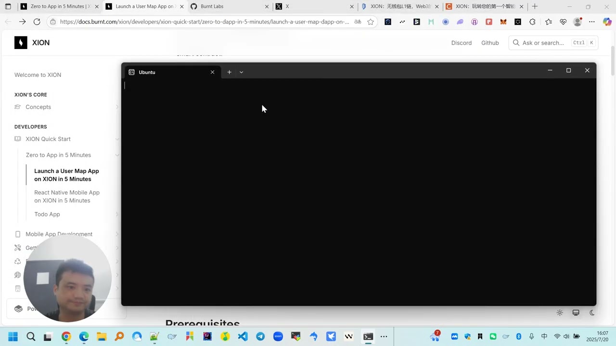This screenshot has height=346, width=616.
Task: Open React Native Mobile App page
Action: 67,197
